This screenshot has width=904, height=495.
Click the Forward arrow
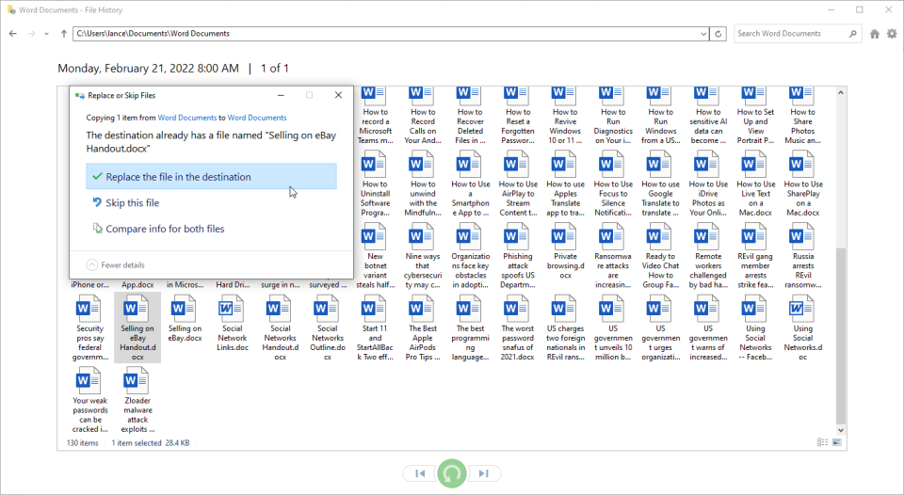(32, 34)
